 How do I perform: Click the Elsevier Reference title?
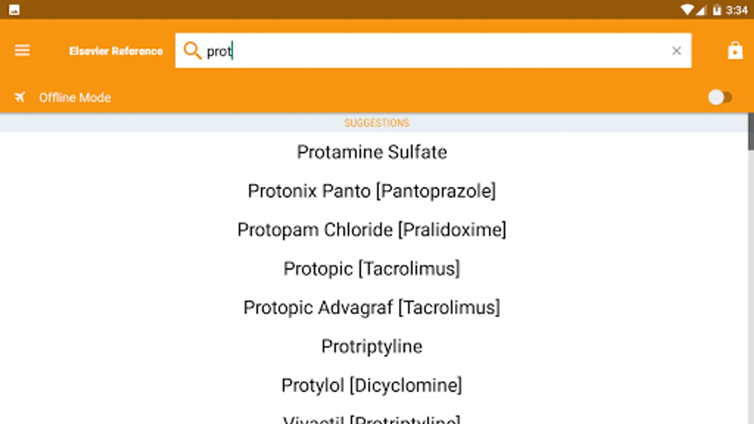[x=115, y=51]
